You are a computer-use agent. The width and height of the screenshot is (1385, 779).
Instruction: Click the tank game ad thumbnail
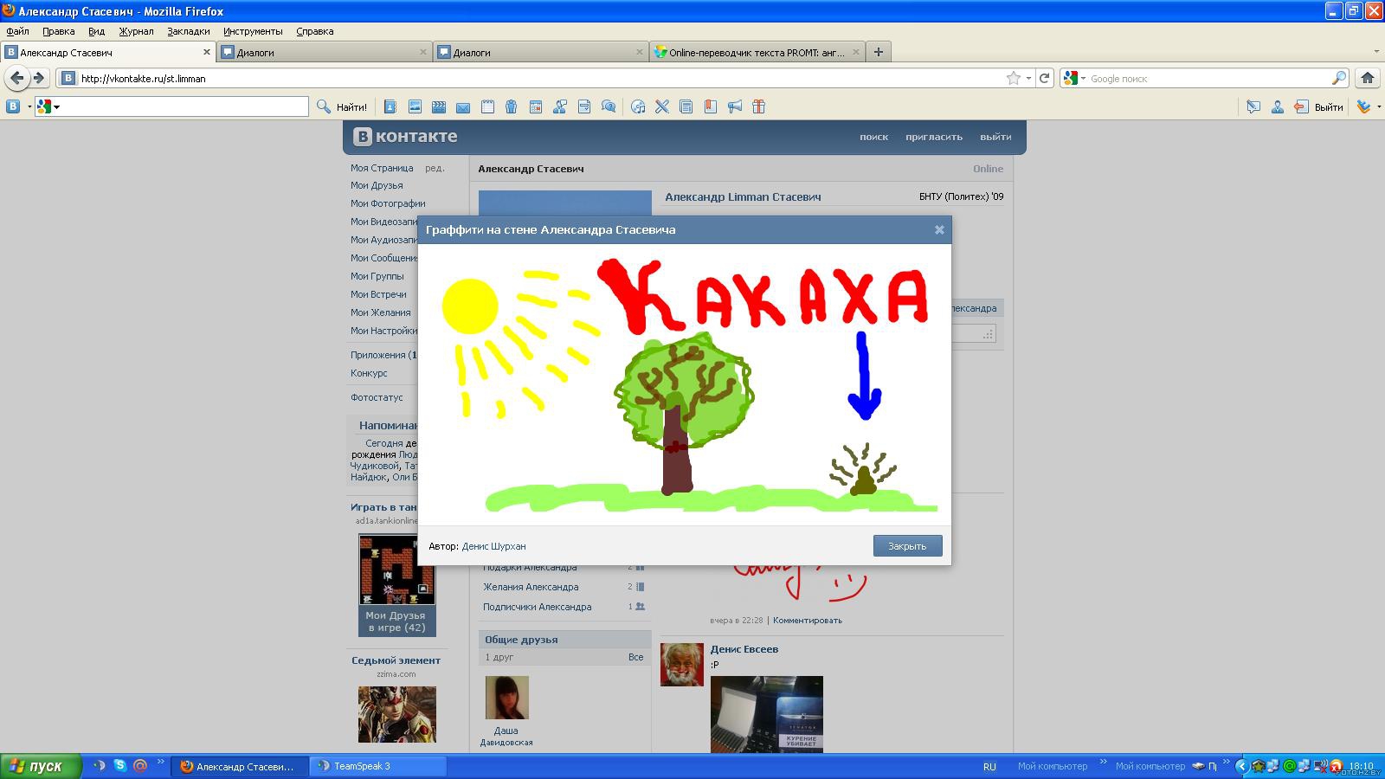tap(397, 569)
